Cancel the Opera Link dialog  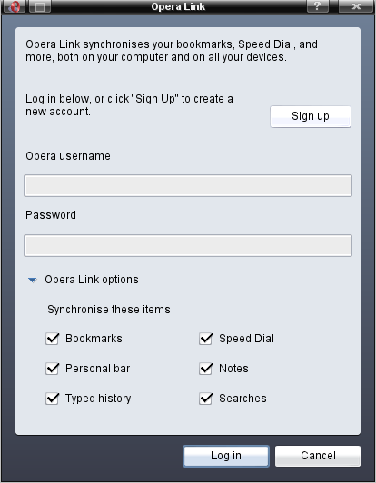(x=318, y=456)
